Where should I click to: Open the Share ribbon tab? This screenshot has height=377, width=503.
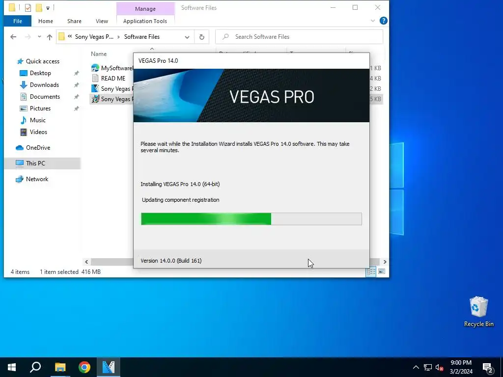pos(74,21)
